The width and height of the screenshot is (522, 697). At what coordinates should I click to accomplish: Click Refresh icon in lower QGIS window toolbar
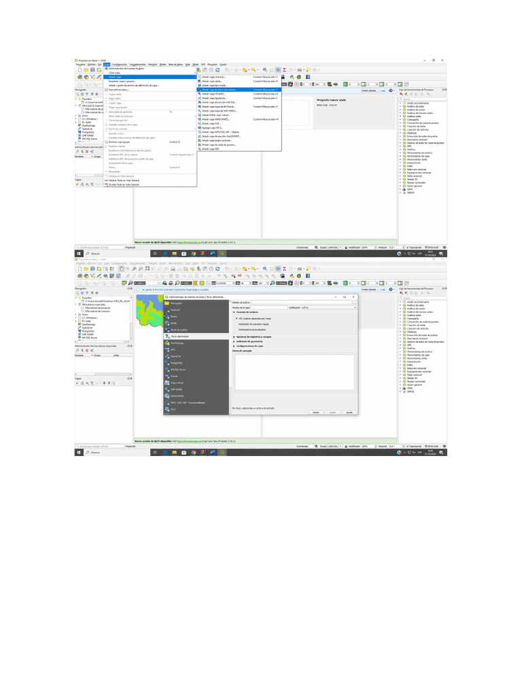point(217,269)
